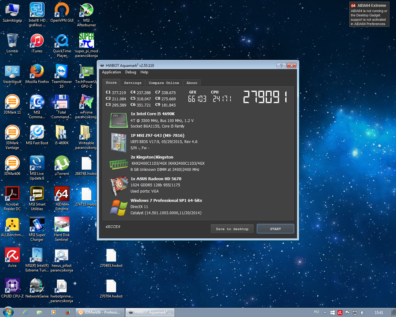Click the START benchmark button
This screenshot has height=317, width=396.
point(275,229)
